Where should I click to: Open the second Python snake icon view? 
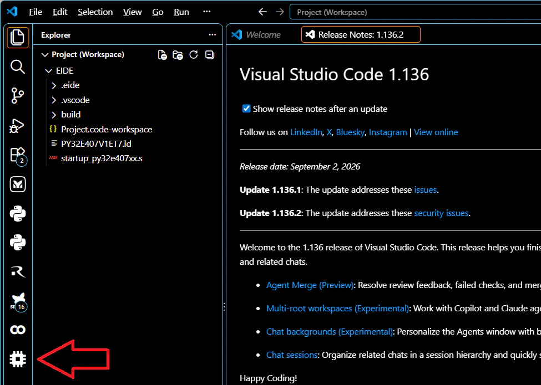[18, 243]
